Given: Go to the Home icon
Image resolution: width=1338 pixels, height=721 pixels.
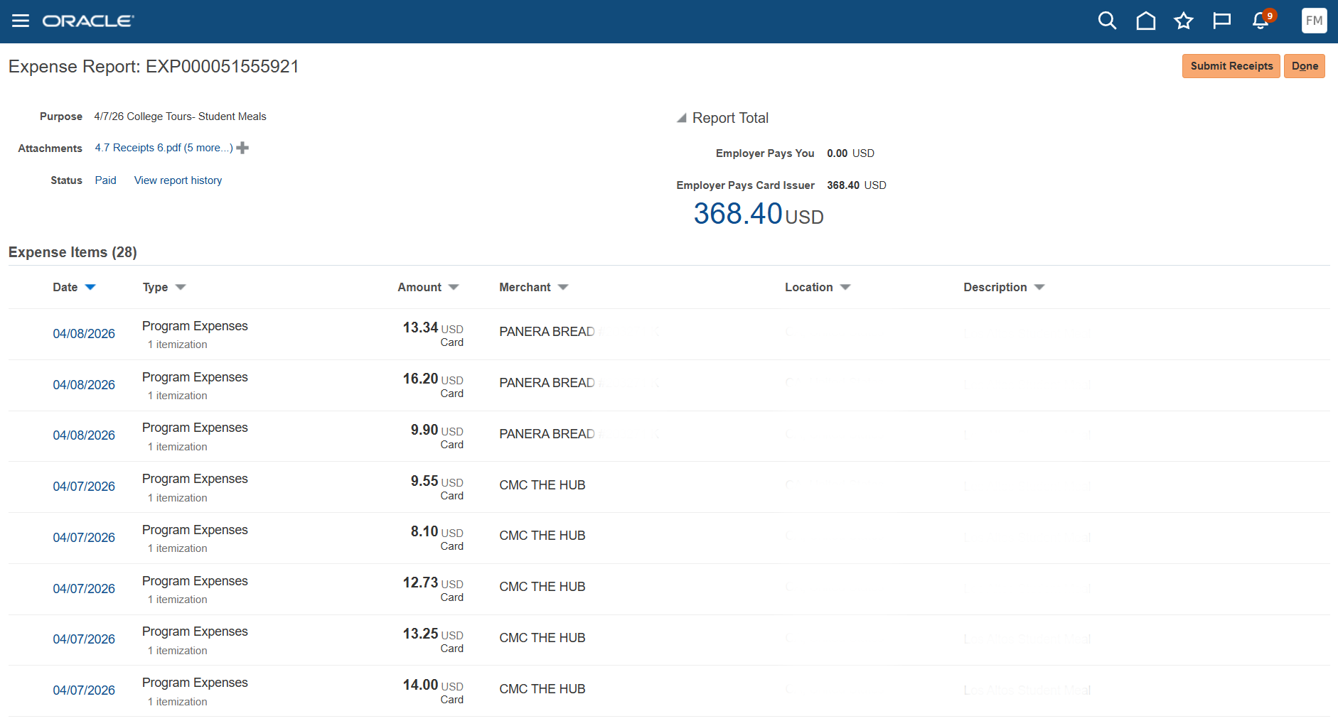Looking at the screenshot, I should (1145, 21).
